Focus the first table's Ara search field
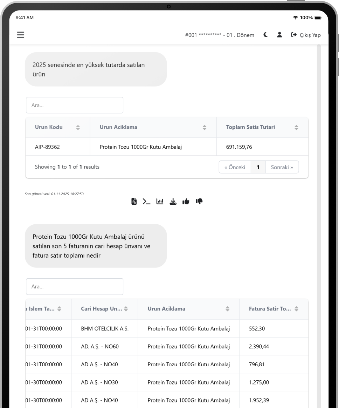Image resolution: width=339 pixels, height=408 pixels. pyautogui.click(x=75, y=105)
